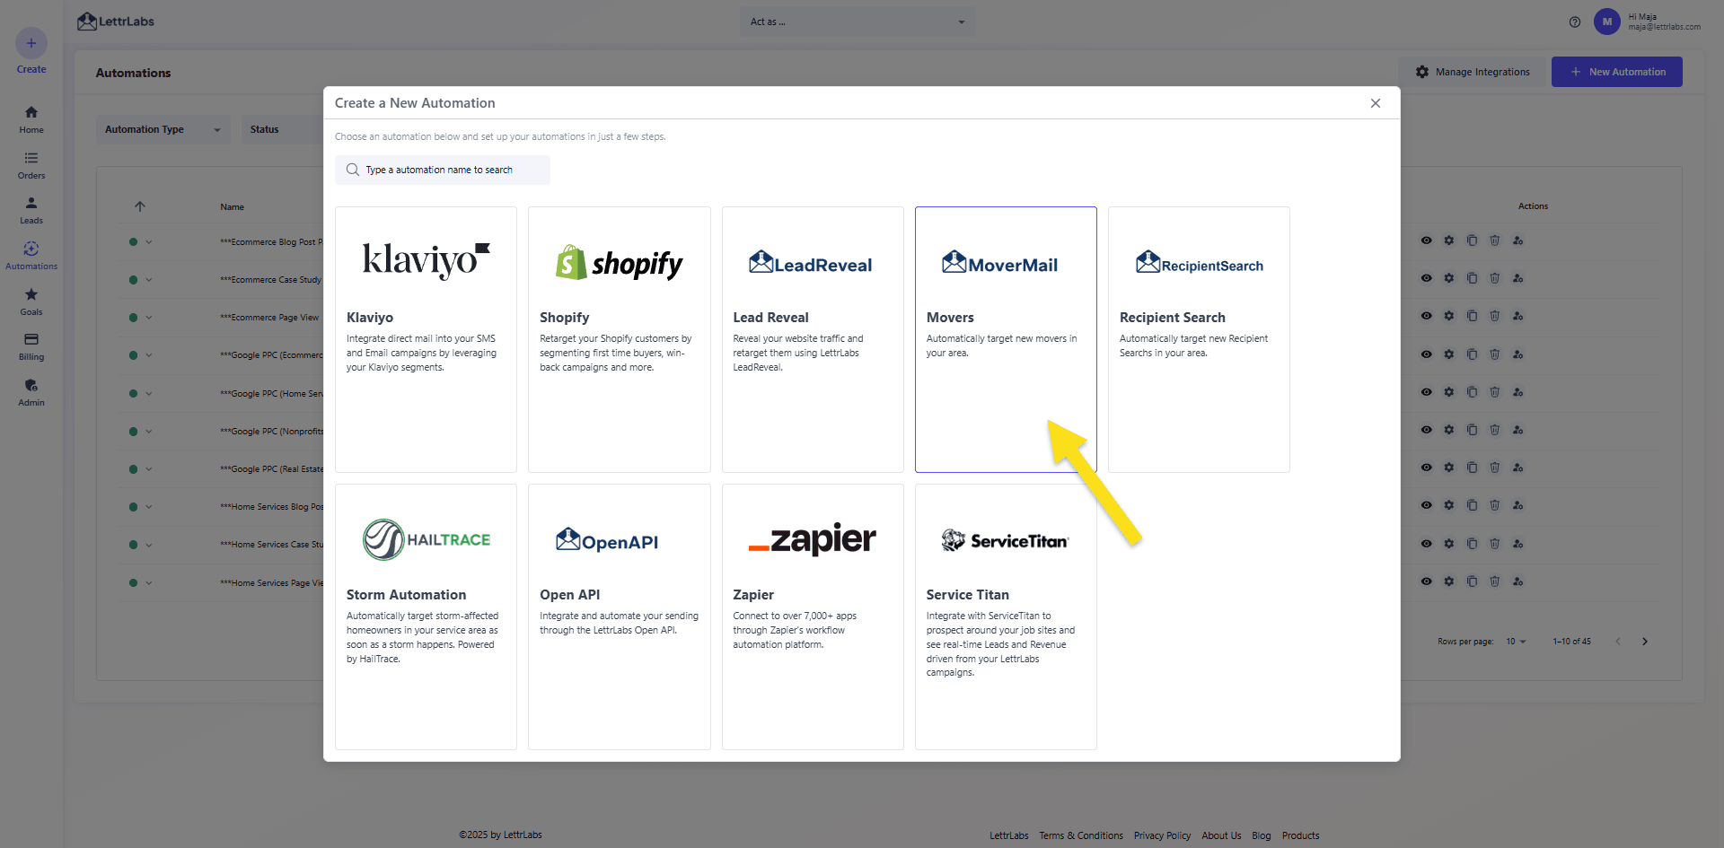Open the Status filter dropdown
Screen dimensions: 1724x848
pos(283,129)
